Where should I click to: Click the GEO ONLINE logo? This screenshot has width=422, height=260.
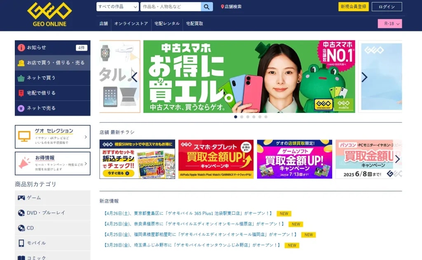49,14
